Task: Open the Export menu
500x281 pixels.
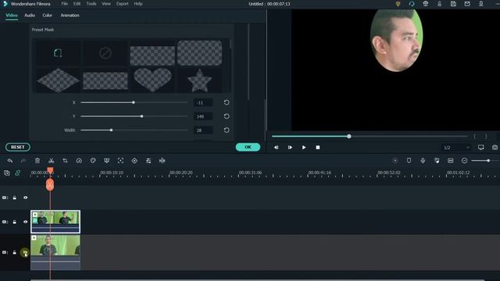Action: 122,4
